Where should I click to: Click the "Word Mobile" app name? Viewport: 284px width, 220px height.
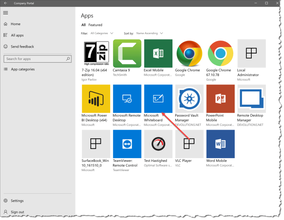coord(216,161)
